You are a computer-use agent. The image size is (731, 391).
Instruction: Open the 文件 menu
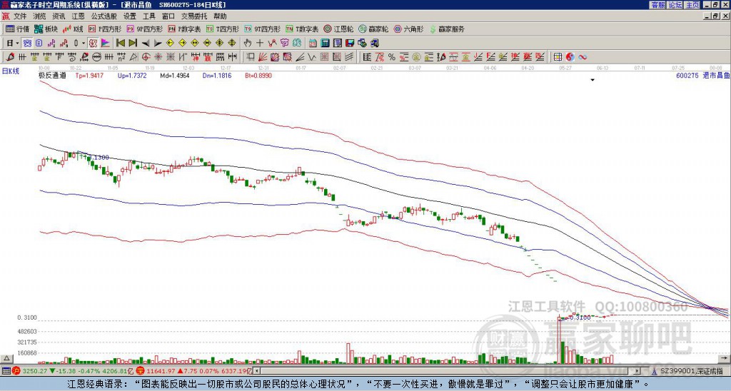(x=20, y=16)
